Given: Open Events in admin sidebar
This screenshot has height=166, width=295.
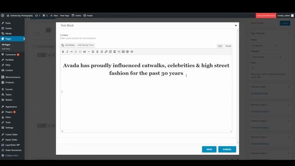Looking at the screenshot, I should click(12, 28).
